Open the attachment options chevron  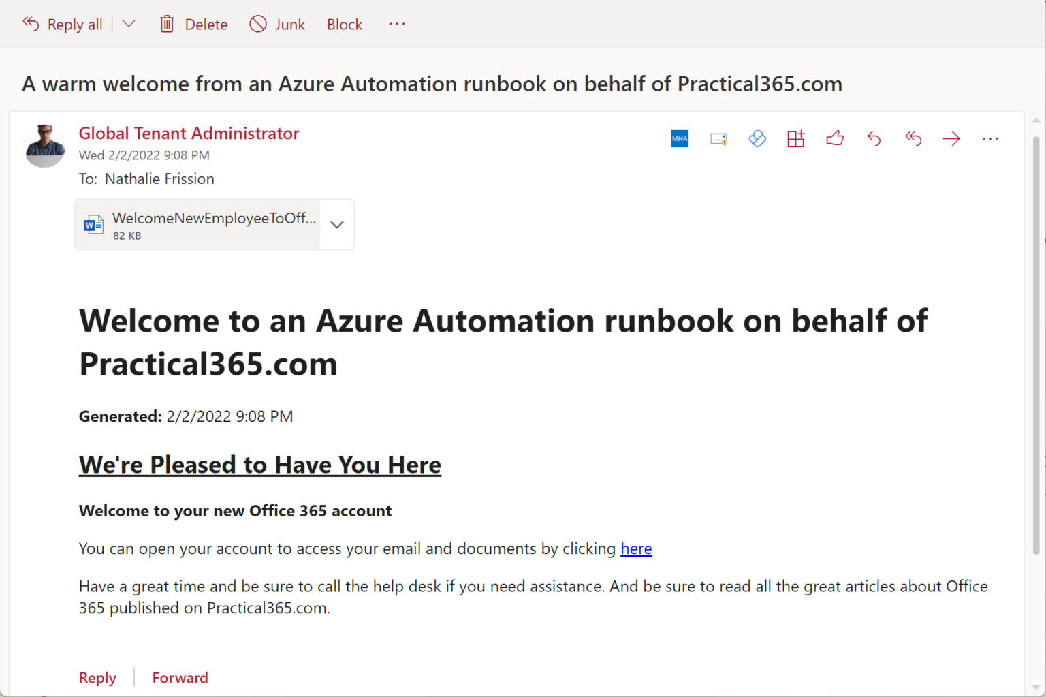click(x=337, y=224)
